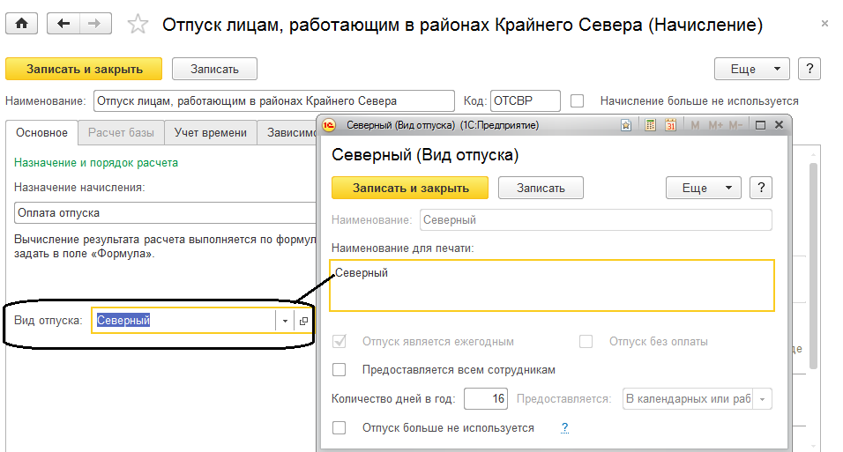Open the calculator from dialog title bar
This screenshot has width=843, height=452.
pyautogui.click(x=650, y=126)
